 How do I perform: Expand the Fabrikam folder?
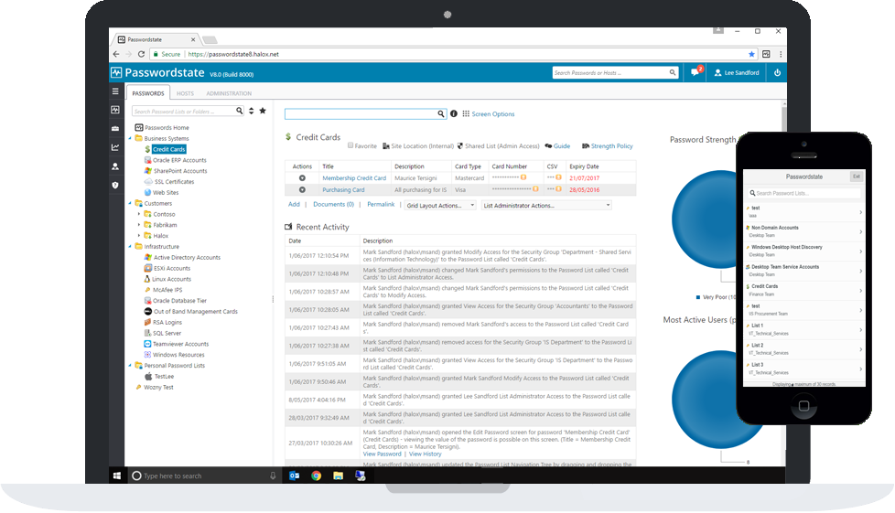click(x=139, y=225)
